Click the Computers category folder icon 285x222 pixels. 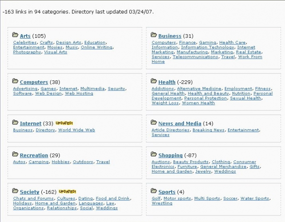click(x=16, y=81)
